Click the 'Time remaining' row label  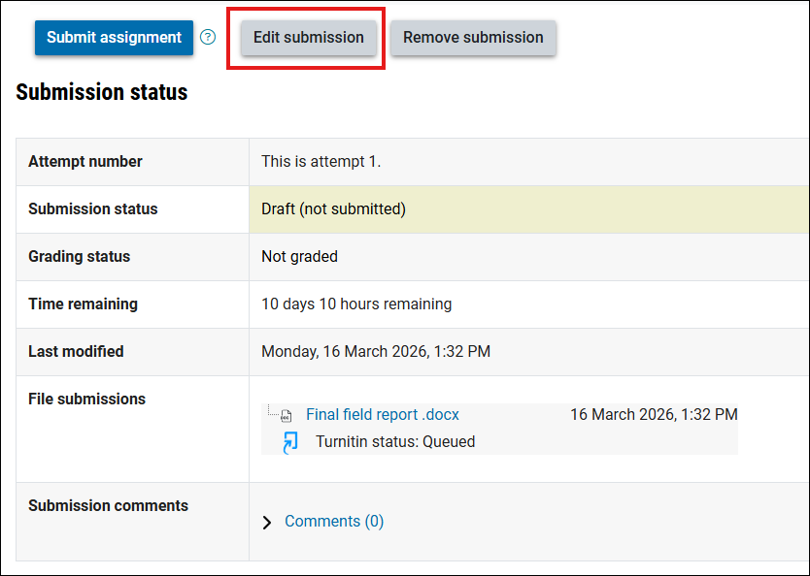click(x=83, y=304)
